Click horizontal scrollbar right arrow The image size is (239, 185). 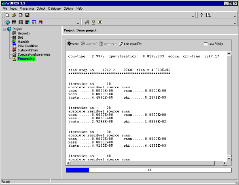pos(225,163)
